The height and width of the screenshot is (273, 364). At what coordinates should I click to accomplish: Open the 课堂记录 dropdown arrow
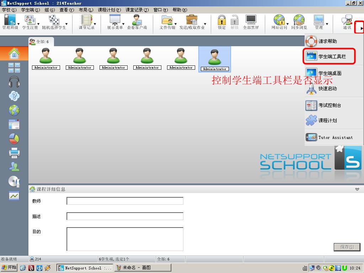(x=95, y=24)
